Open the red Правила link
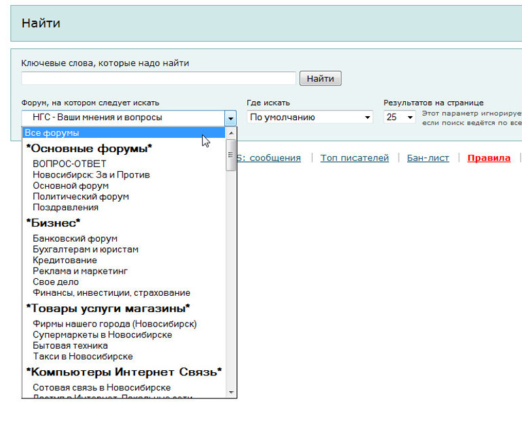 (489, 158)
